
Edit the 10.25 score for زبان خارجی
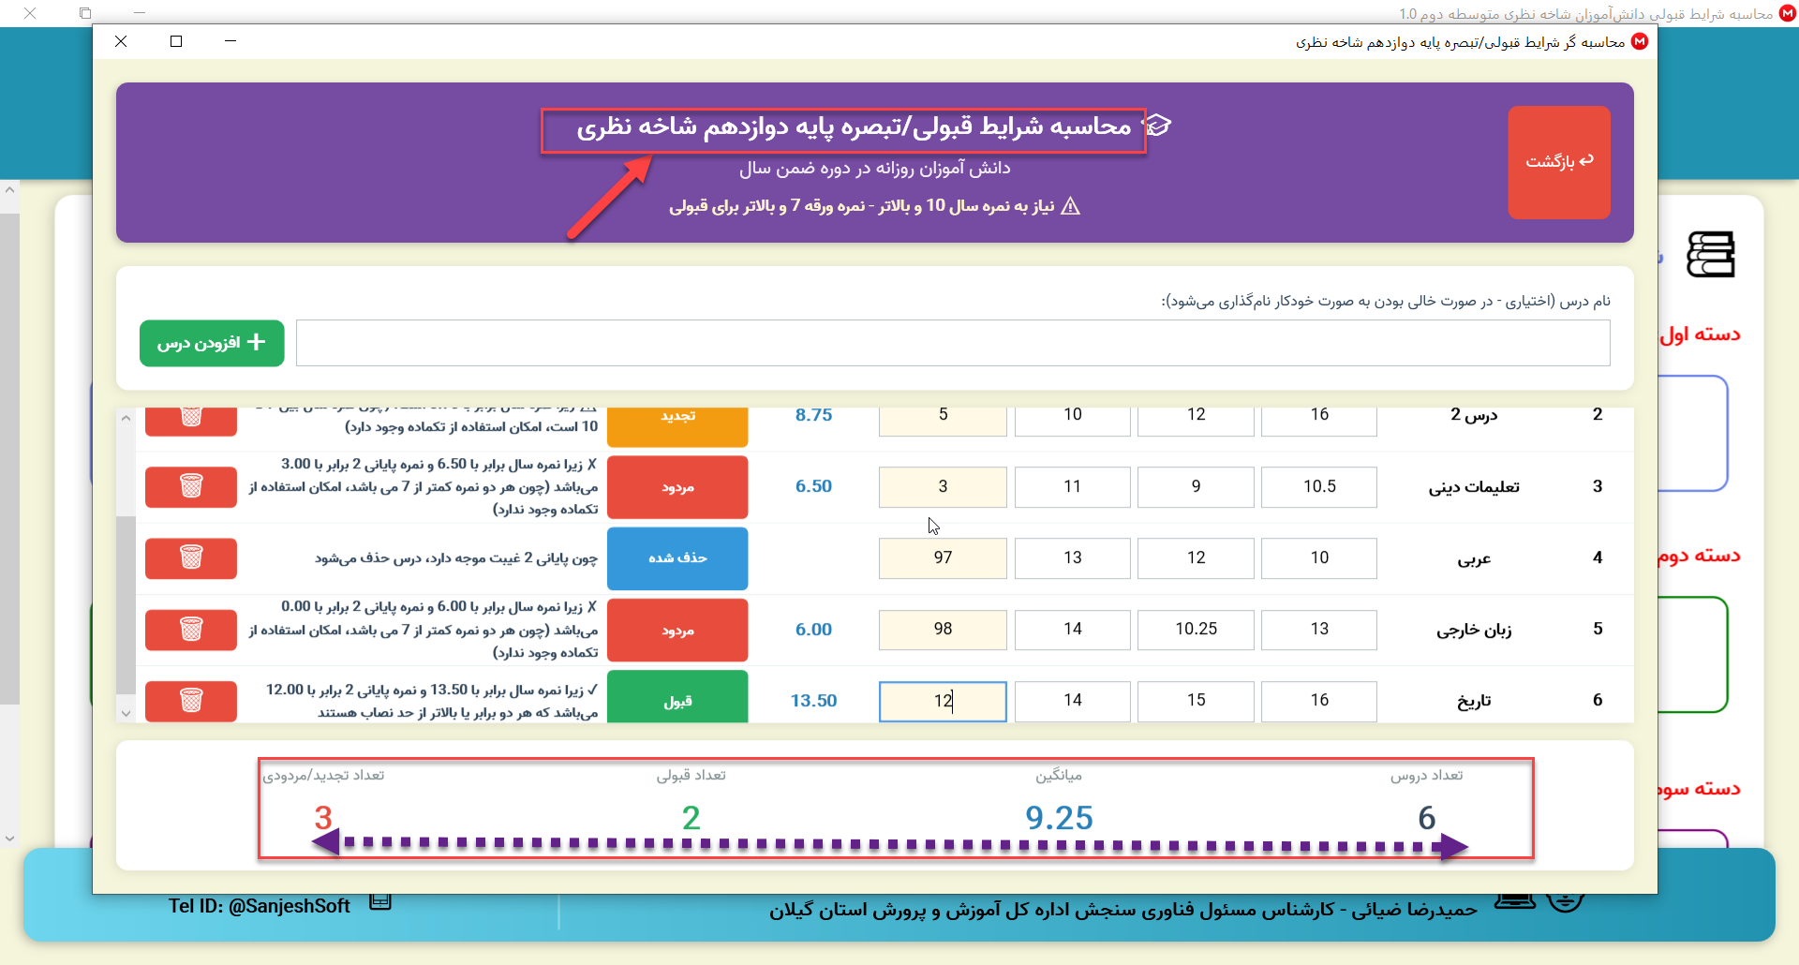click(x=1196, y=629)
